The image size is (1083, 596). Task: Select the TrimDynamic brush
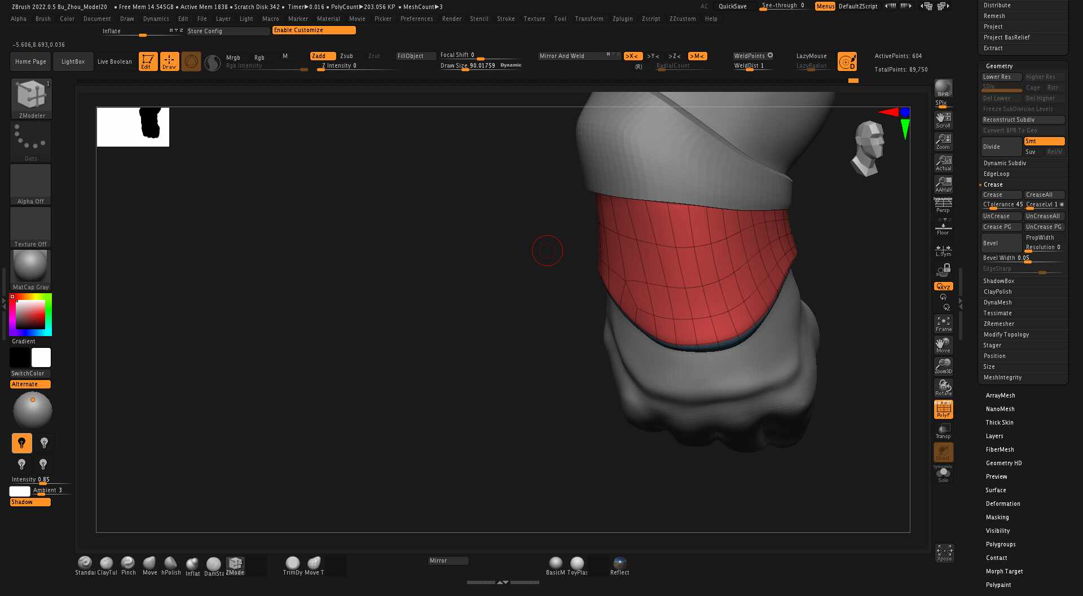coord(293,566)
